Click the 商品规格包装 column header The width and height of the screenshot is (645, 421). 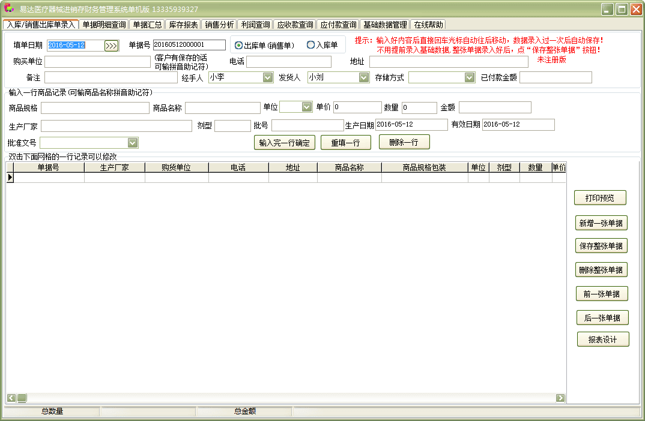click(425, 167)
